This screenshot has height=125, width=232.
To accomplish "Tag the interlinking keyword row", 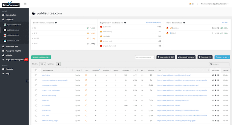I will 215,75.
